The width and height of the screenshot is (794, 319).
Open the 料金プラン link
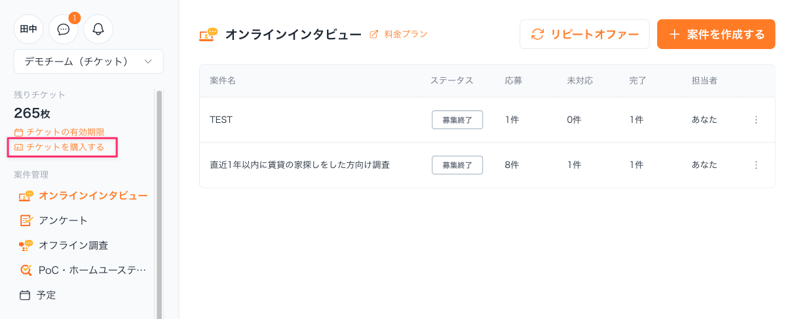point(406,34)
